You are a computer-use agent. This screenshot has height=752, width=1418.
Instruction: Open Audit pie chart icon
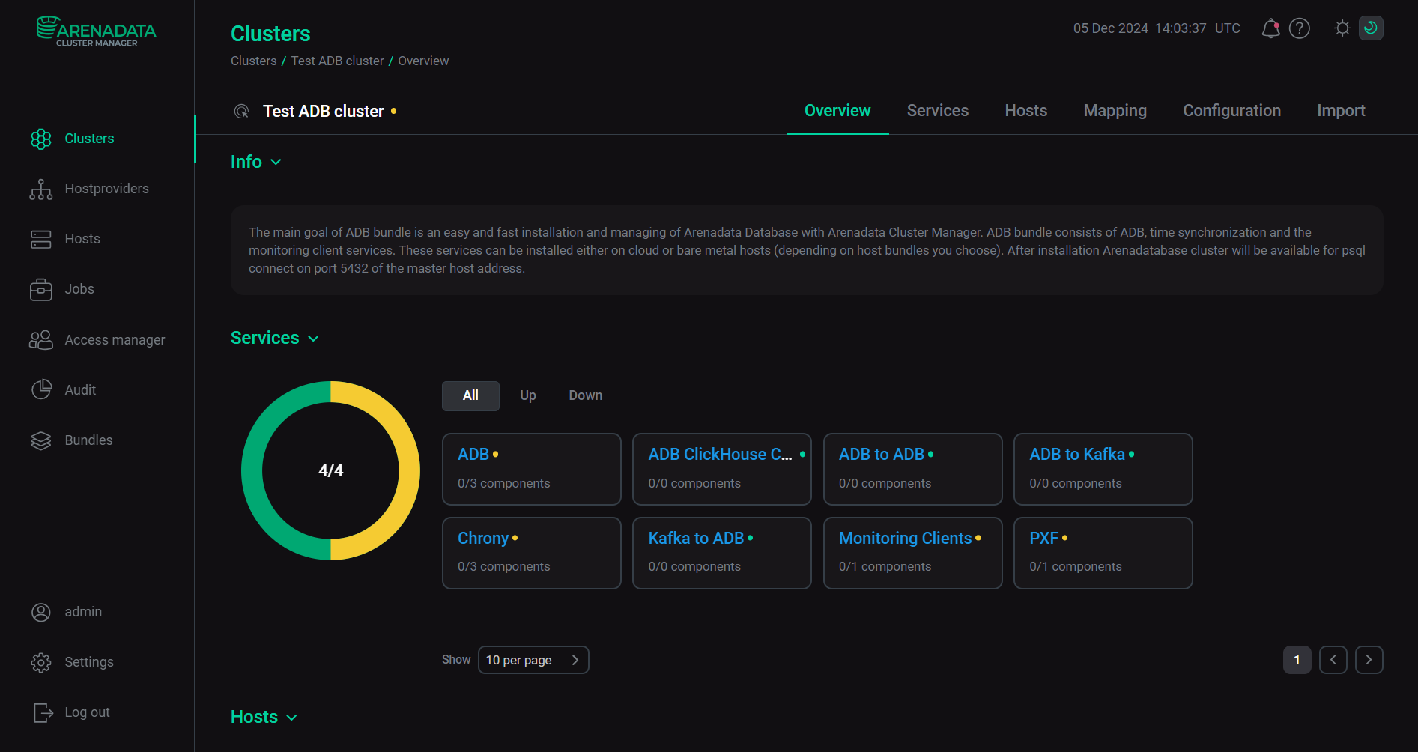[x=41, y=390]
